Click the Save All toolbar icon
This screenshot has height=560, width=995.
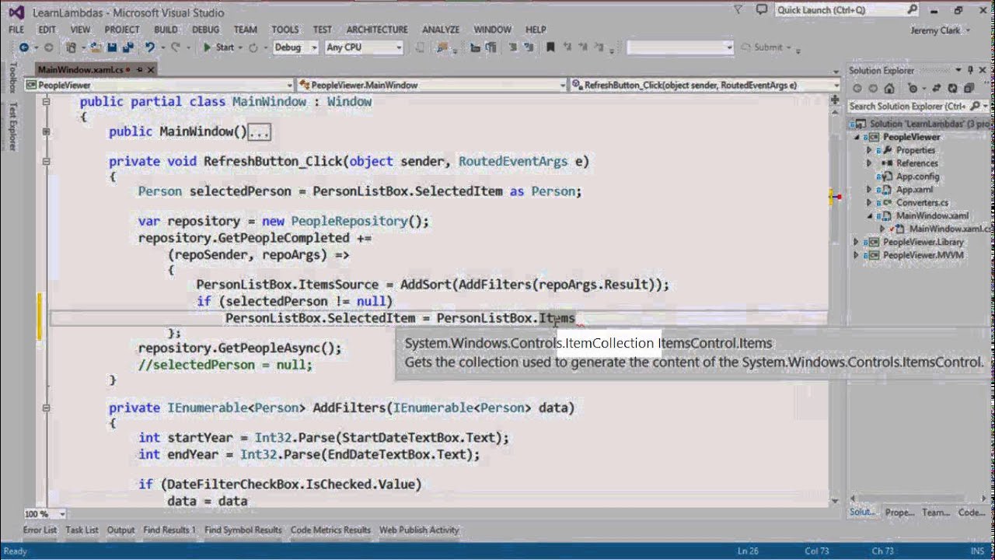(x=127, y=47)
